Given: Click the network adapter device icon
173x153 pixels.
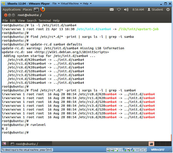Looking at the screenshot, I should [124, 150].
